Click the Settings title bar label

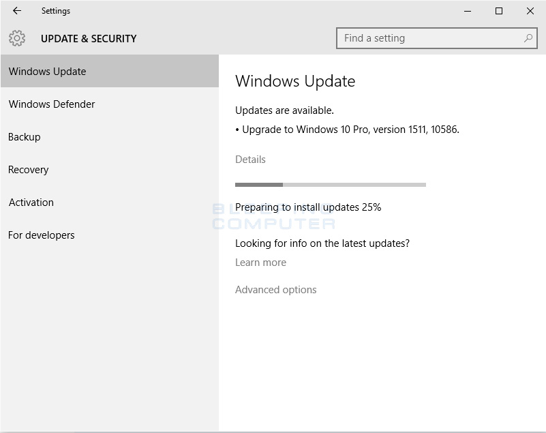coord(55,11)
